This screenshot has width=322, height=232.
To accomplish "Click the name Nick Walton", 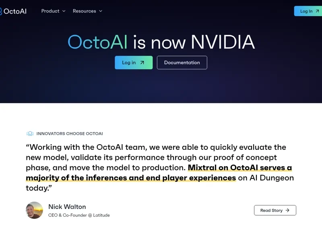I will [x=67, y=207].
